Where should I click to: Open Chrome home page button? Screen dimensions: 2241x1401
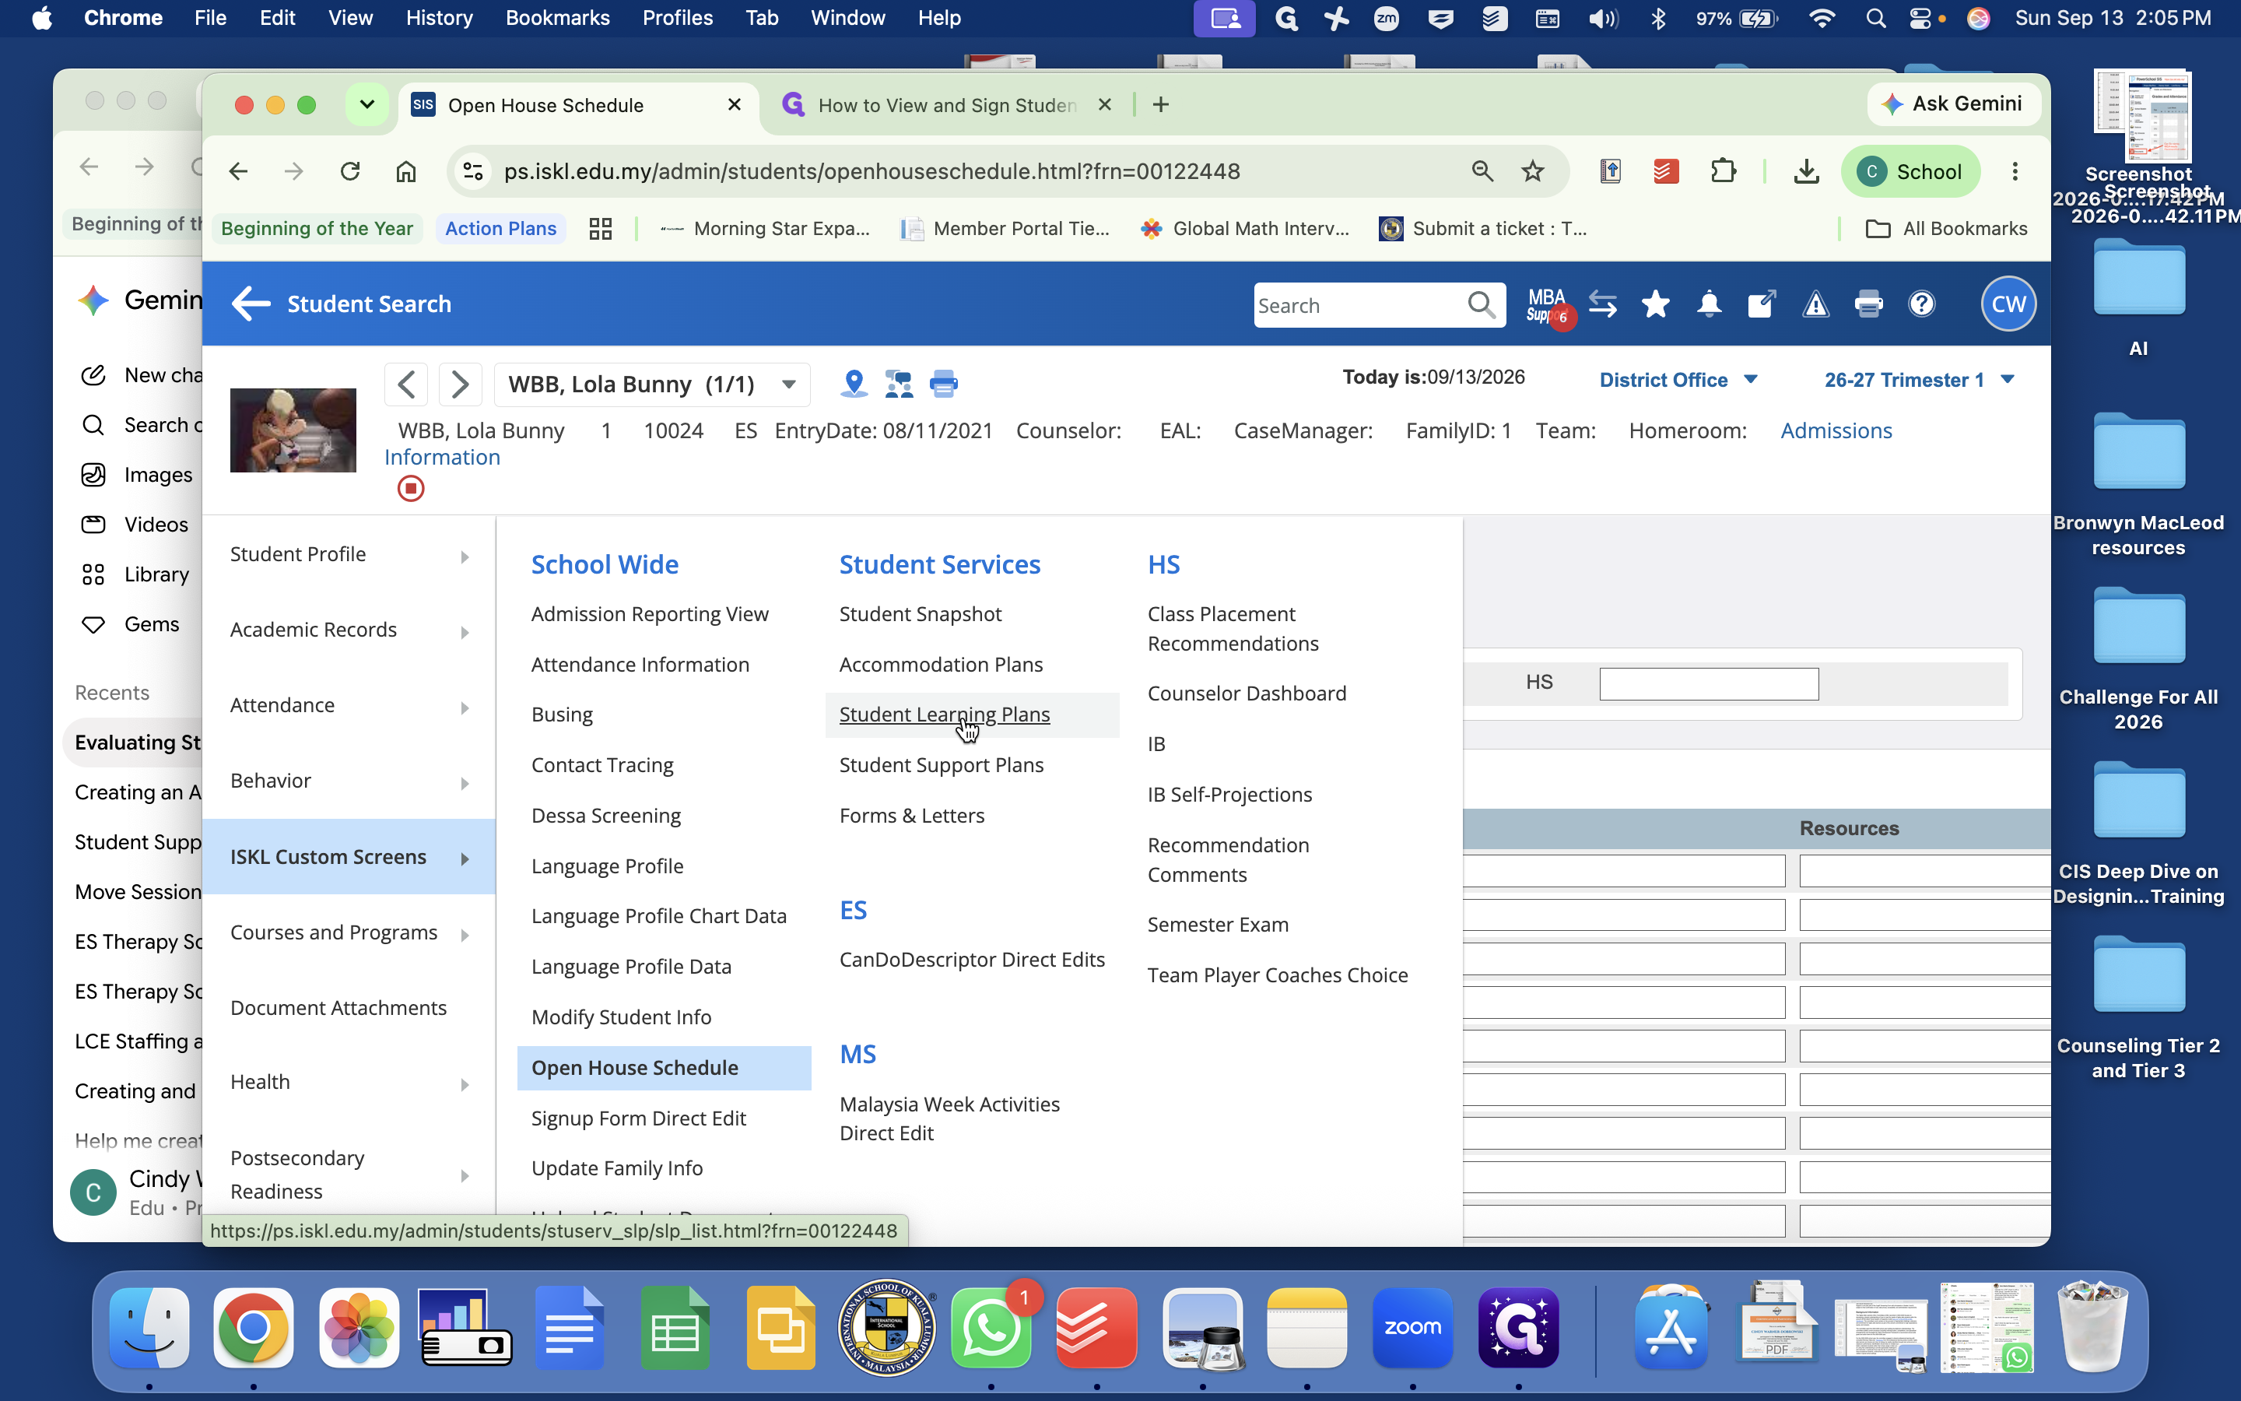[x=405, y=171]
